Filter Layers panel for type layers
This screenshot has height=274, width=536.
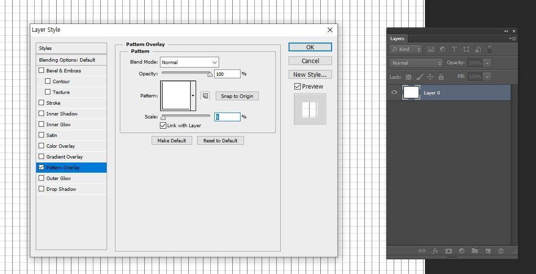coord(454,49)
